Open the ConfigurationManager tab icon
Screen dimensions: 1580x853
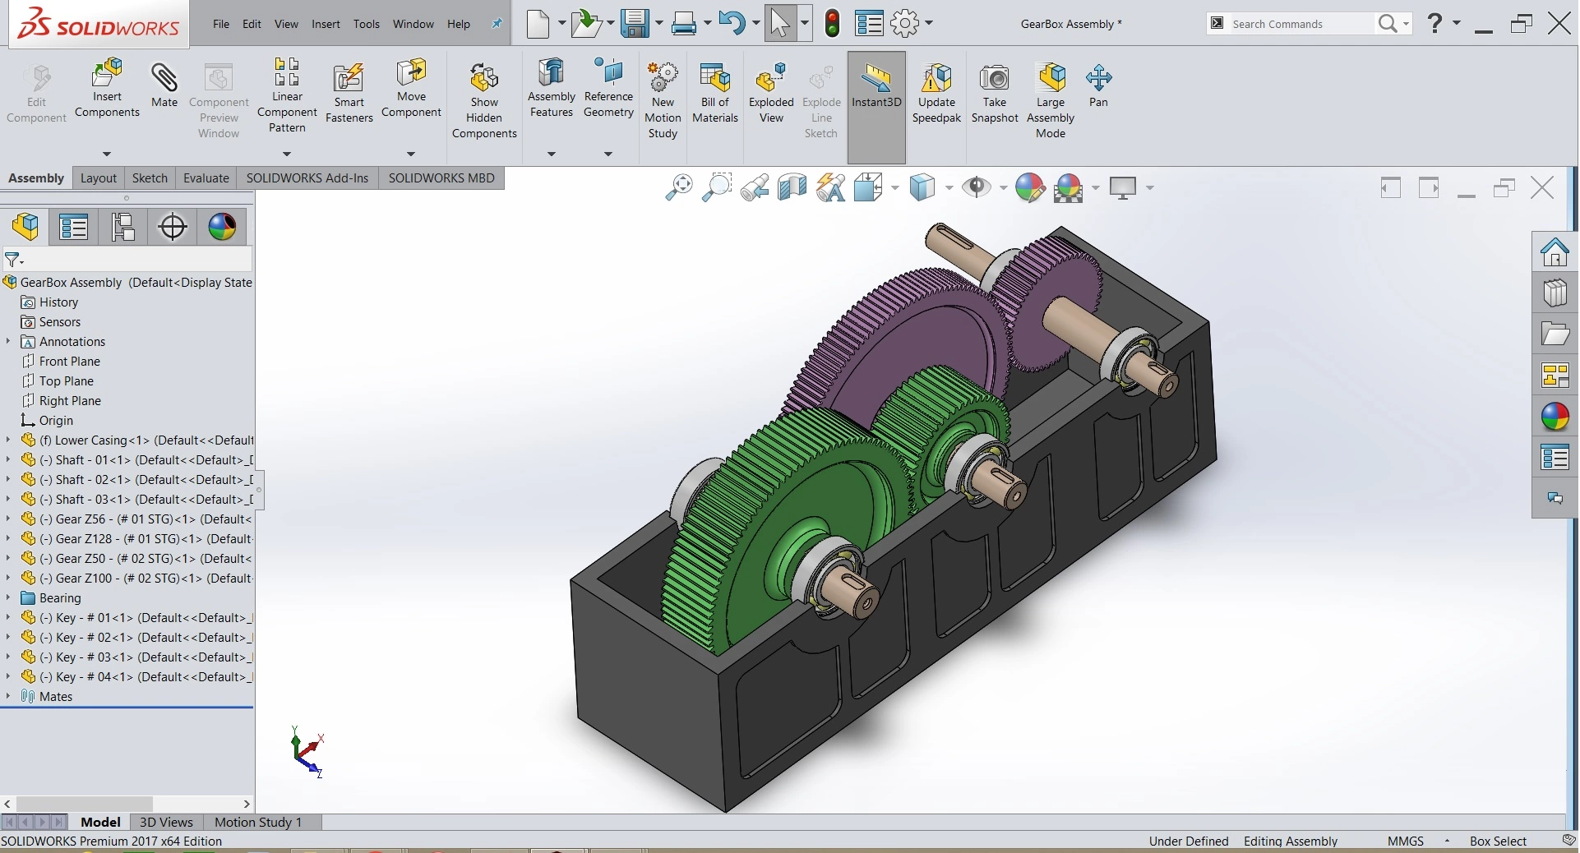coord(123,227)
